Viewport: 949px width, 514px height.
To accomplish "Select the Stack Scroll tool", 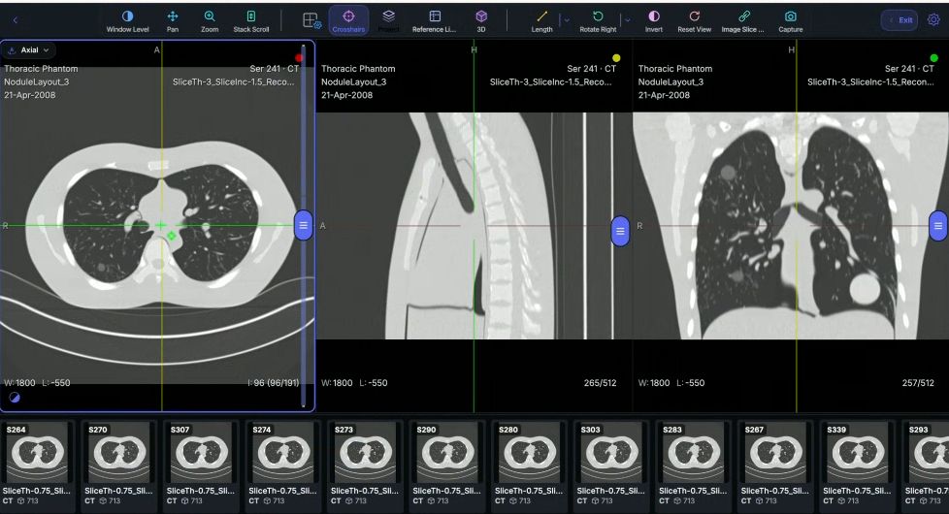I will pos(251,21).
